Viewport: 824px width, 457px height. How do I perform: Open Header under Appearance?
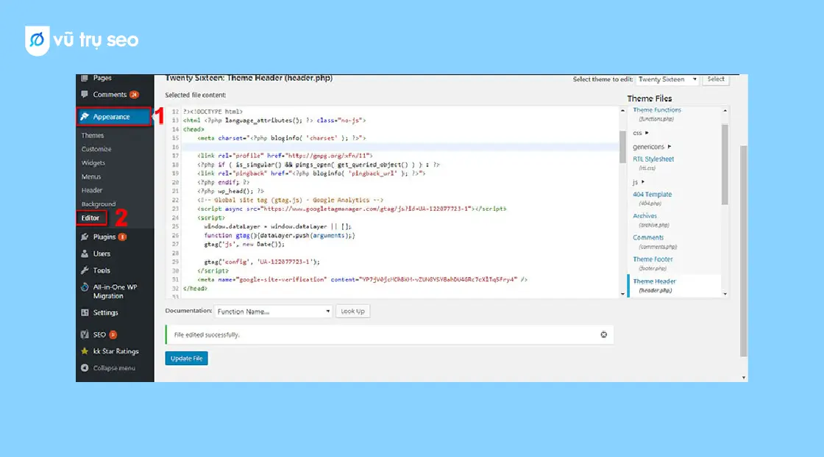point(91,190)
